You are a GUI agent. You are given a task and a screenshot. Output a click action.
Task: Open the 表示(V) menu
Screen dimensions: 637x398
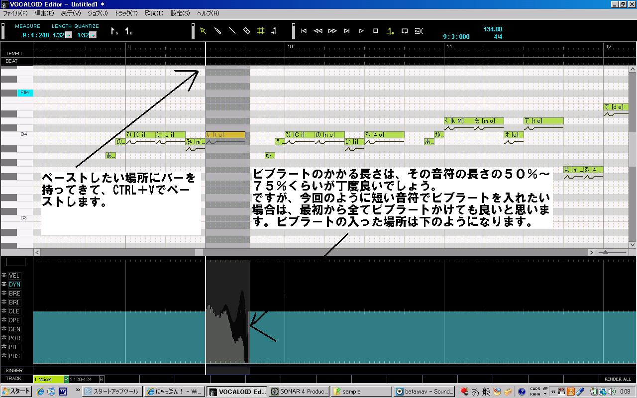point(71,13)
